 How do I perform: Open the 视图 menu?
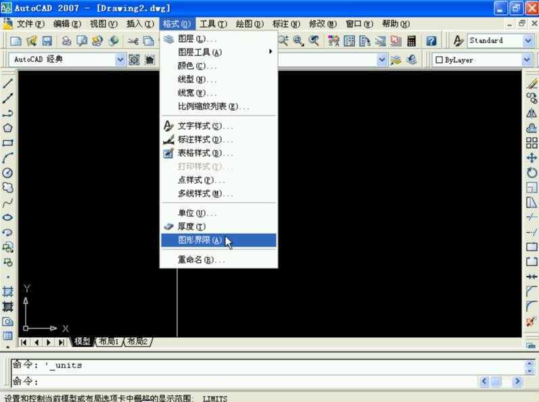click(103, 24)
